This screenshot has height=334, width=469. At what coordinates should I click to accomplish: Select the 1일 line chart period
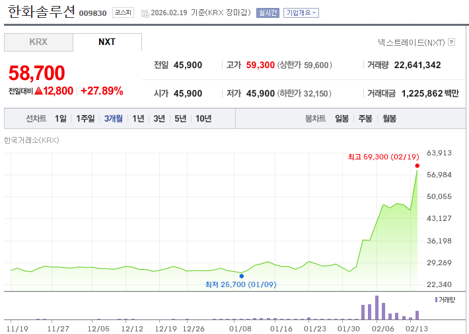(60, 118)
